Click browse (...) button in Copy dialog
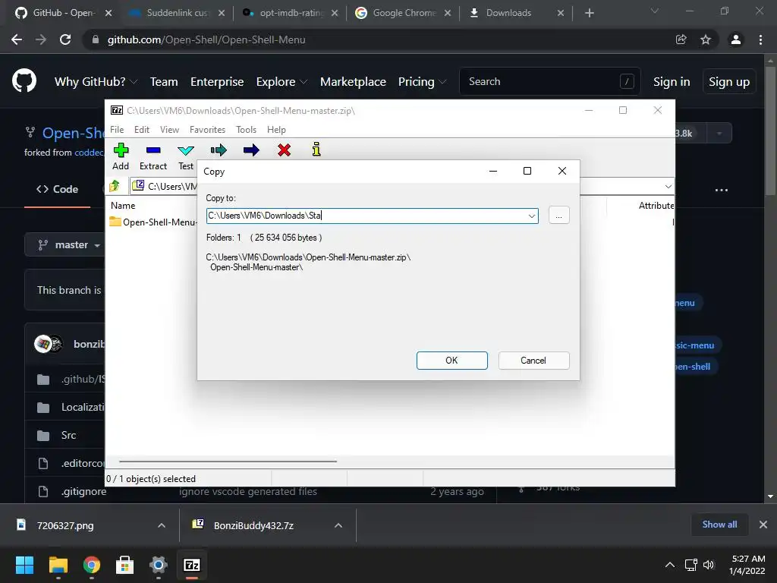The image size is (777, 583). (x=559, y=216)
